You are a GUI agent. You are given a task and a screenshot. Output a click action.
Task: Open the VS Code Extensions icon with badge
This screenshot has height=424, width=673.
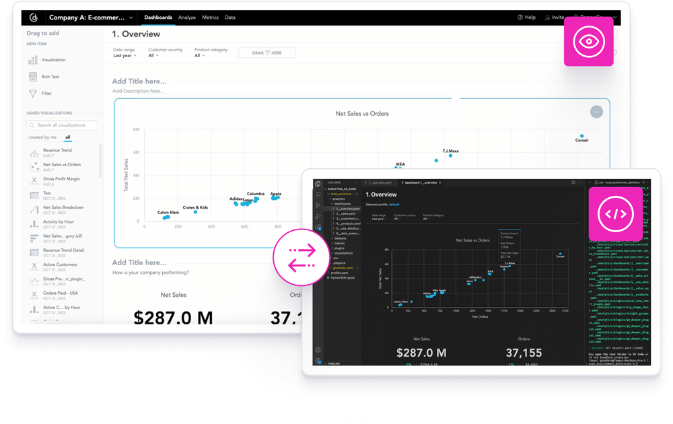[318, 227]
